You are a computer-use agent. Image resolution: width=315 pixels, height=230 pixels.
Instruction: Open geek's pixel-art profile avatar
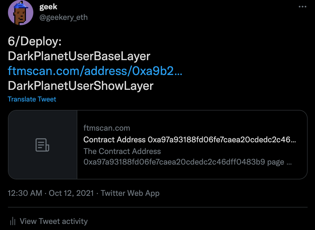point(20,12)
